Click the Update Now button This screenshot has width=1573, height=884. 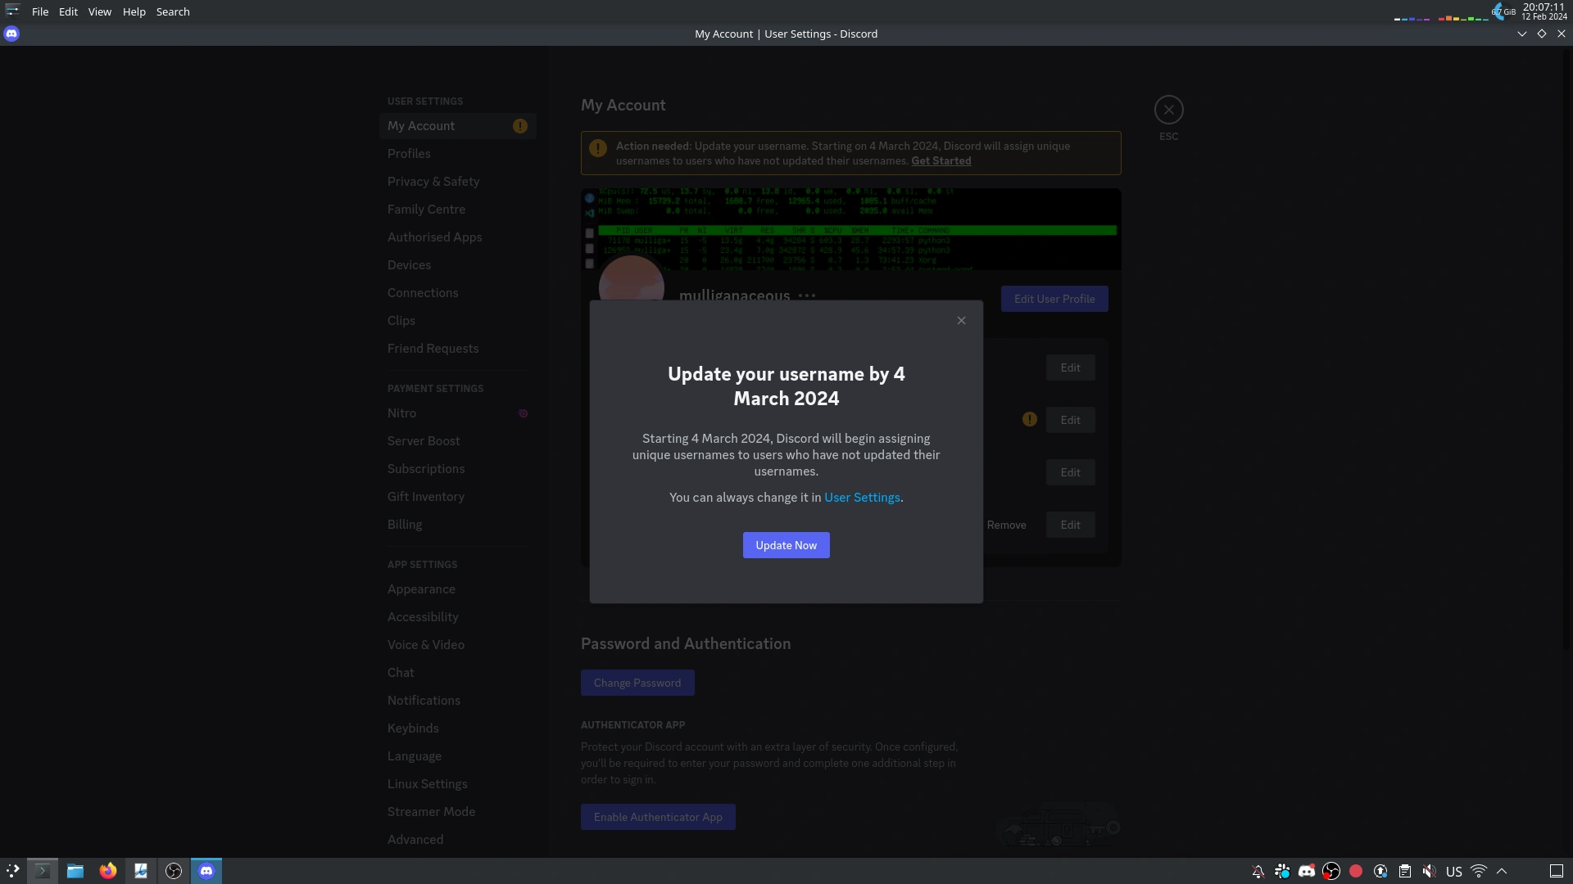(x=786, y=545)
